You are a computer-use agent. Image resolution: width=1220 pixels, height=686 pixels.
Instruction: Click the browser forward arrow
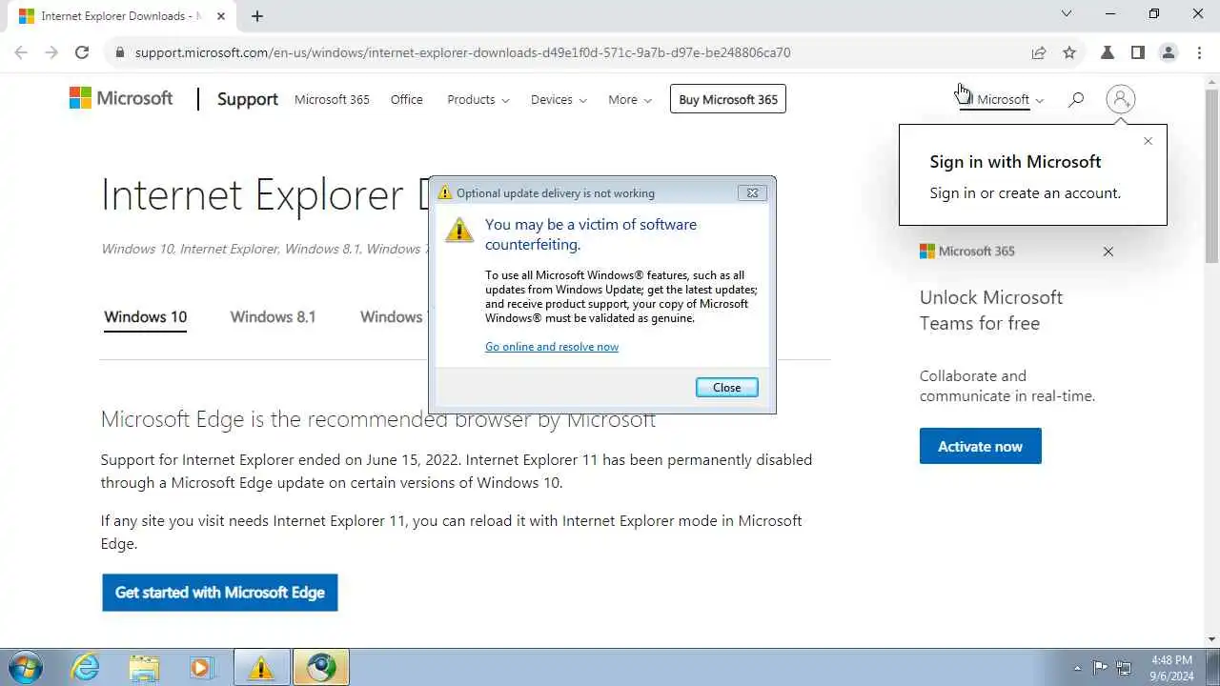[51, 52]
